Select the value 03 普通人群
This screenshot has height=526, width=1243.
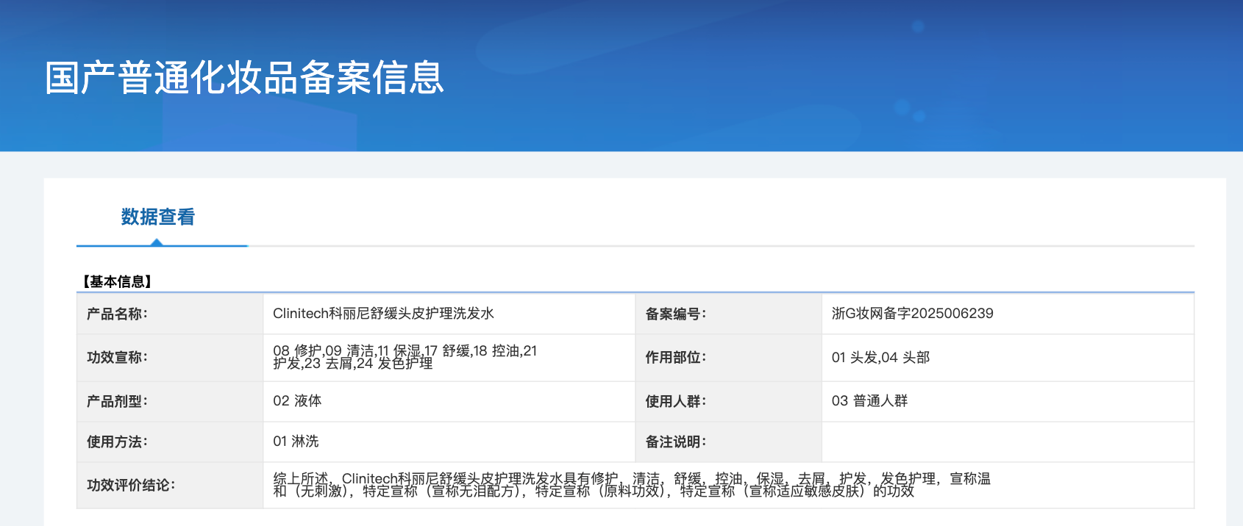[x=869, y=401]
